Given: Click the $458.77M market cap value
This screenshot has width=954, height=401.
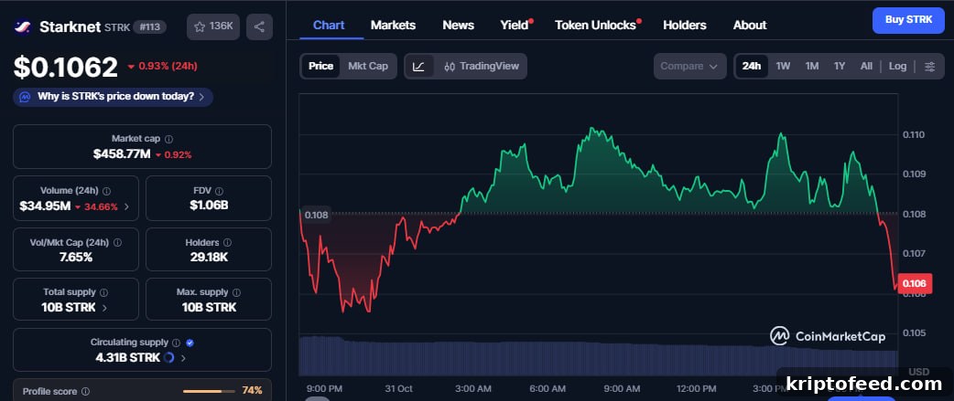Looking at the screenshot, I should pos(122,154).
